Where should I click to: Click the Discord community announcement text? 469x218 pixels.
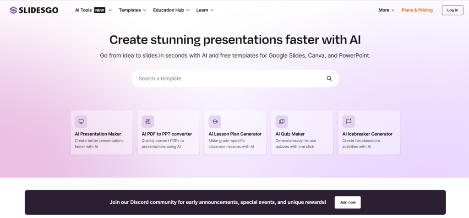(218, 202)
